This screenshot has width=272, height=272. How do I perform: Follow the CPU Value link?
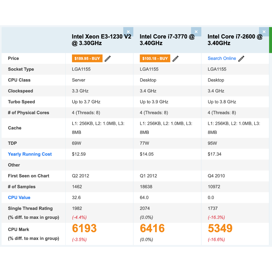(x=19, y=197)
